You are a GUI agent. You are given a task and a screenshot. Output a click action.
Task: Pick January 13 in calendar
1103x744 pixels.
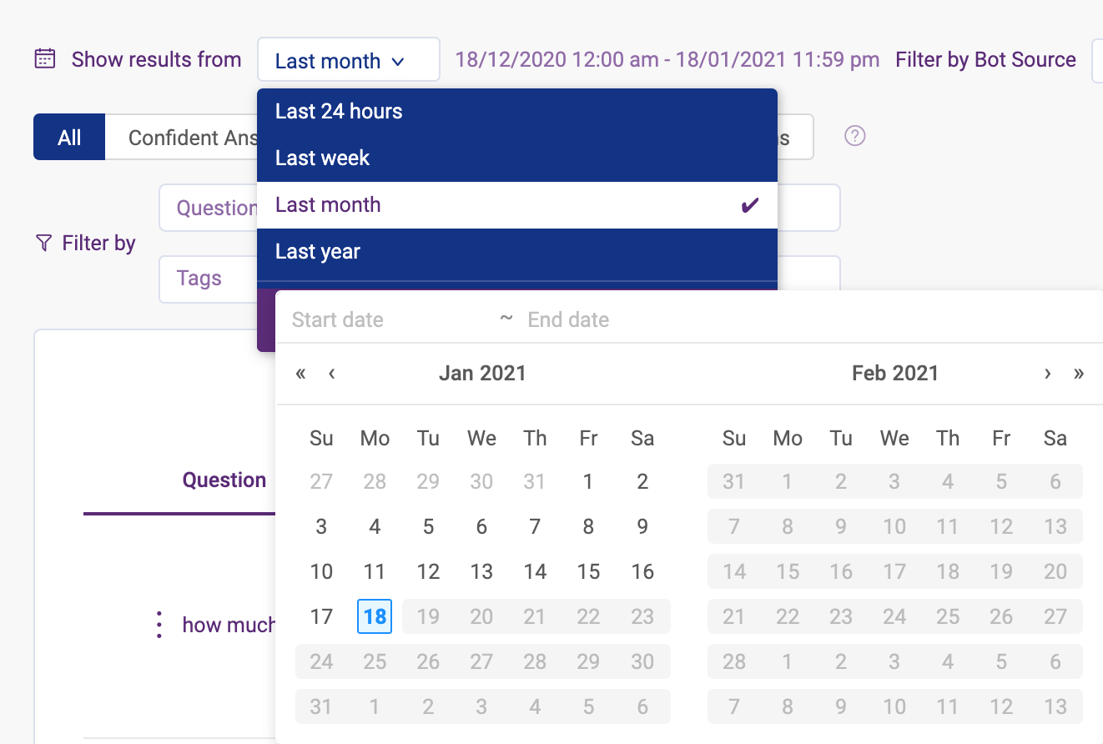(x=481, y=571)
